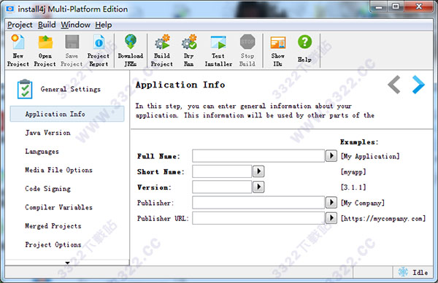
Task: Open the Project menu
Action: 20,25
